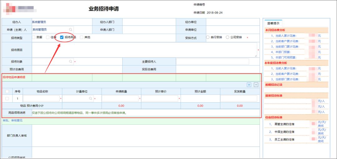The image size is (337, 159).
Task: Check the 就餐 reception type
Action: coord(34,37)
